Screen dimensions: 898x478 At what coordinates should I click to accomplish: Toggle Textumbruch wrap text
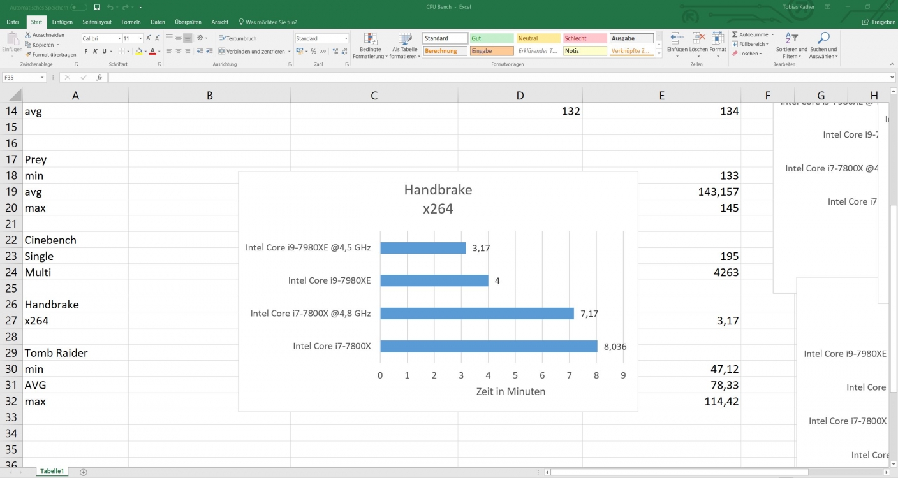pyautogui.click(x=237, y=38)
